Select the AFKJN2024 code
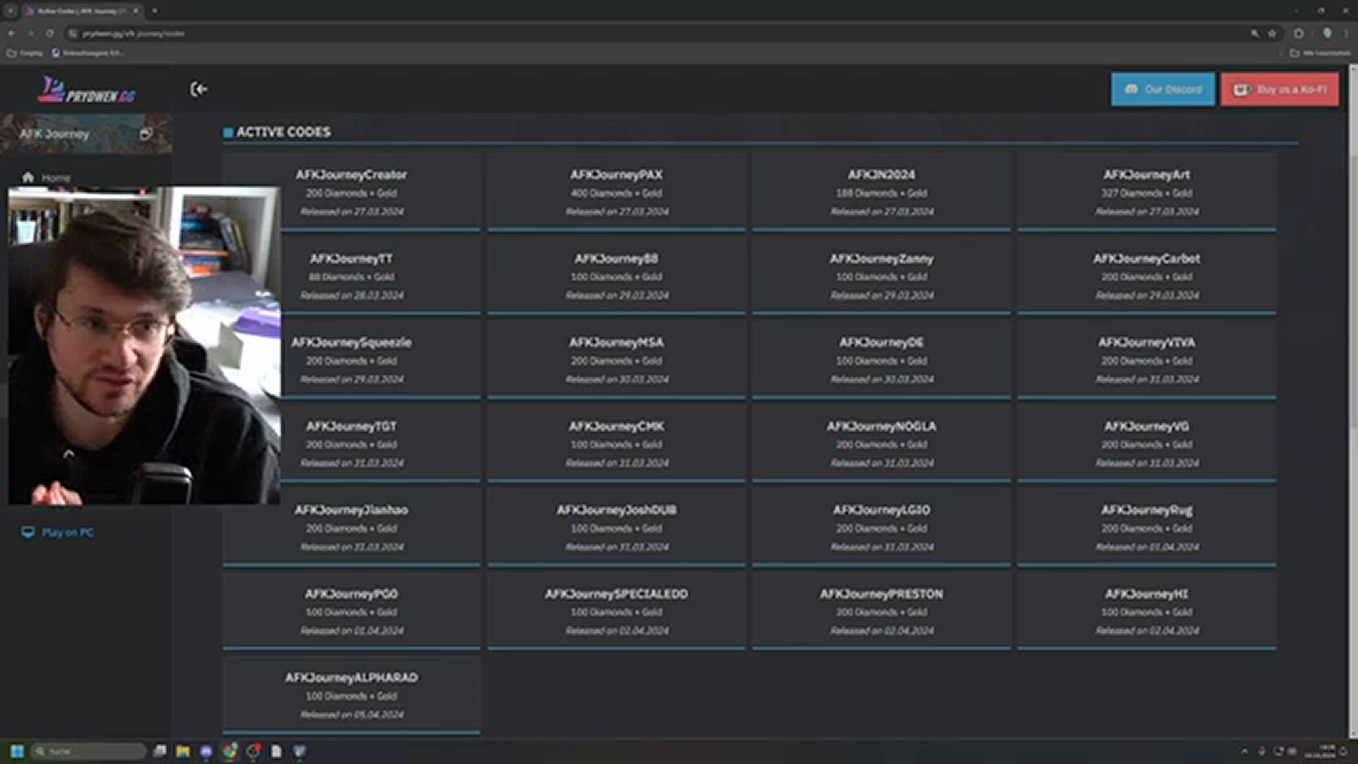 (881, 192)
